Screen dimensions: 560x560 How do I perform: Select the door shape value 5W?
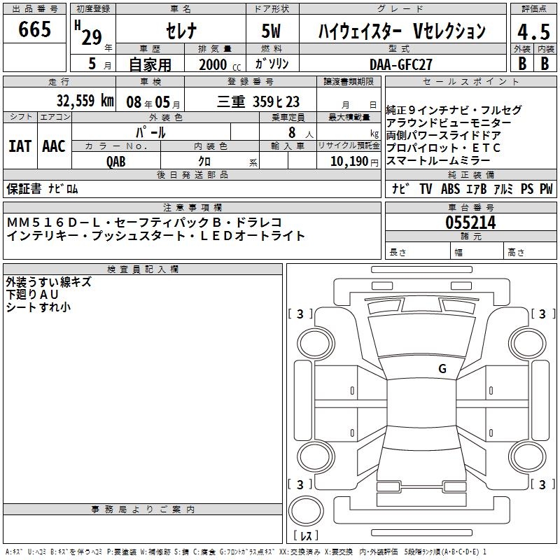pos(271,31)
